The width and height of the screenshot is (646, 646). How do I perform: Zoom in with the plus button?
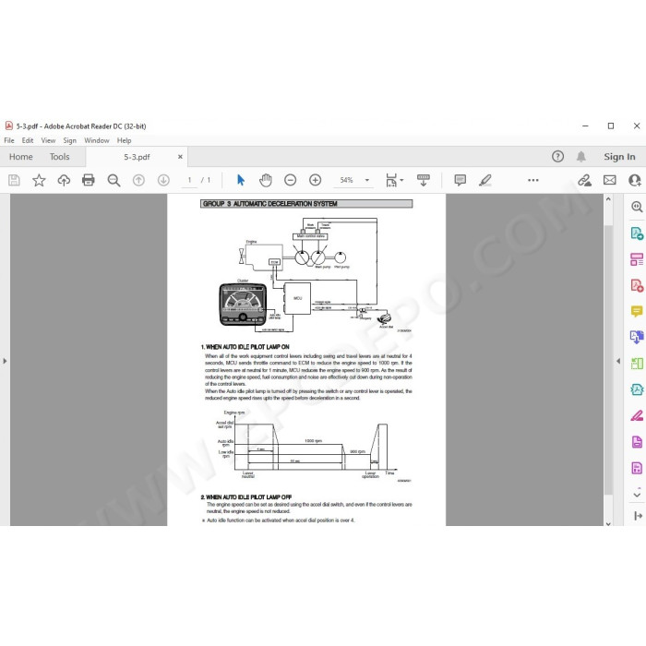tap(316, 180)
